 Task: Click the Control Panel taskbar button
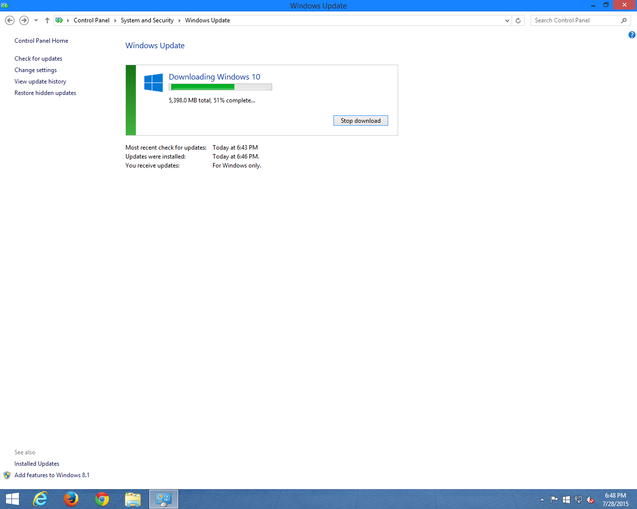pos(164,499)
